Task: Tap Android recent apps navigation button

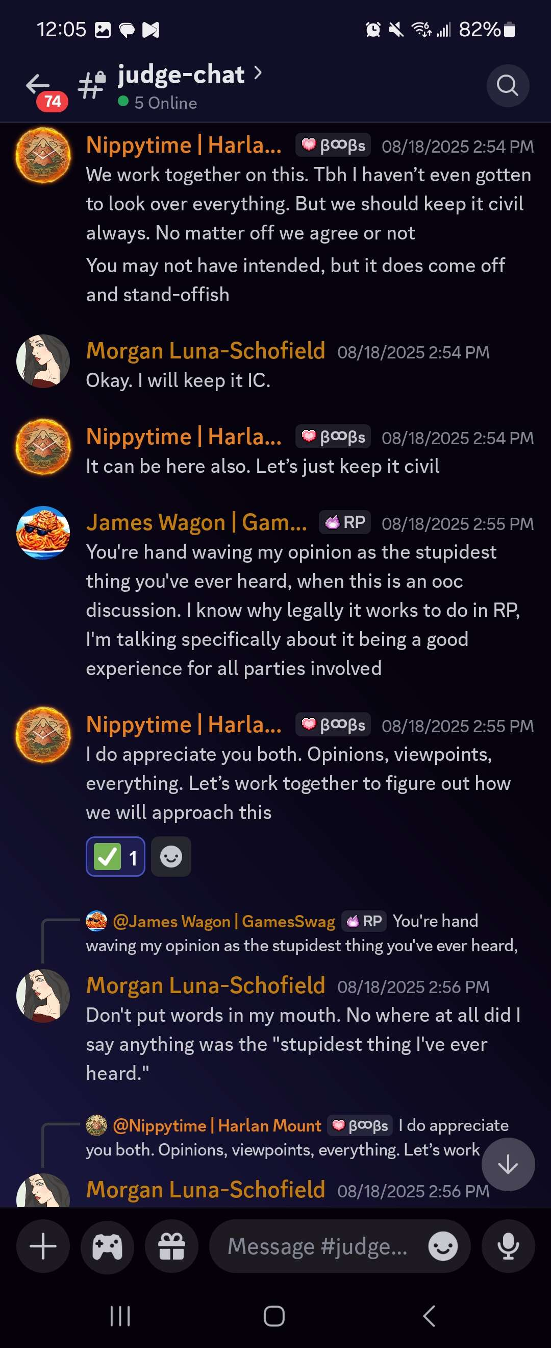Action: point(120,1315)
